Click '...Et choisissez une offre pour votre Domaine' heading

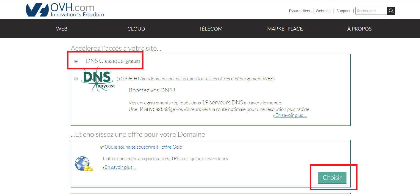[138, 134]
